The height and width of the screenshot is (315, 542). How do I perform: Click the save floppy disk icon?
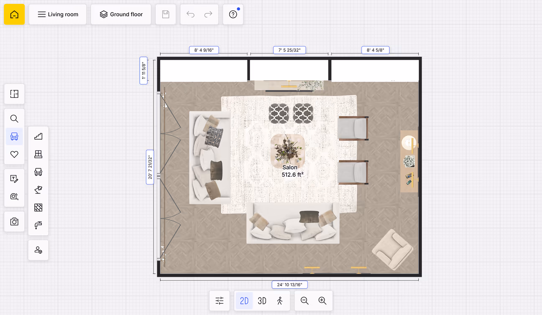point(166,15)
